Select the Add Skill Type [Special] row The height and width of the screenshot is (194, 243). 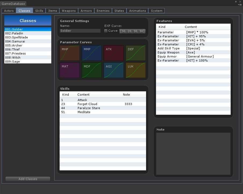tap(193, 48)
